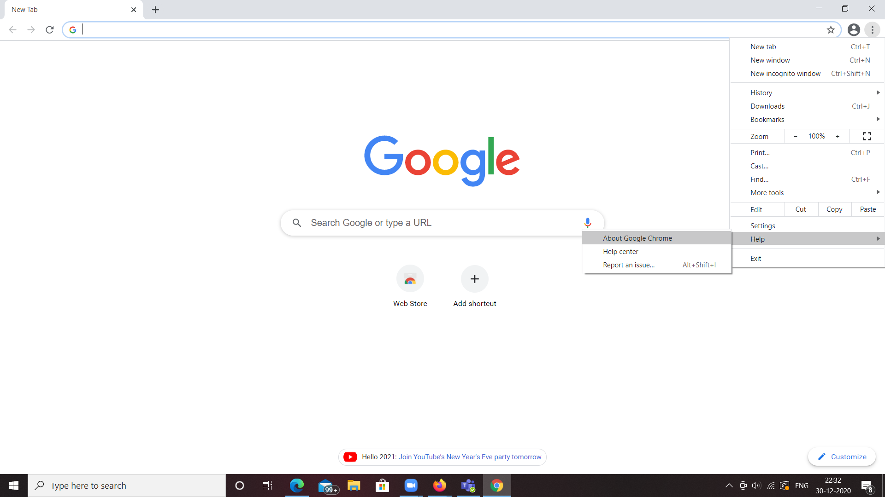Screen dimensions: 885x497
Task: Select Help center option
Action: (x=620, y=251)
